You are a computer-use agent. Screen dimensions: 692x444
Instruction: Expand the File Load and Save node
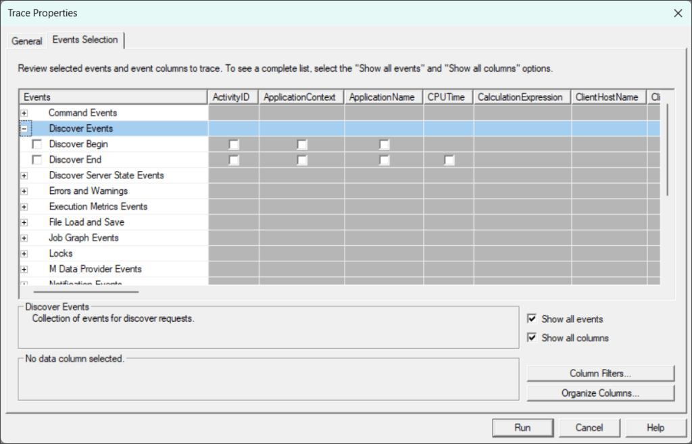pyautogui.click(x=24, y=222)
